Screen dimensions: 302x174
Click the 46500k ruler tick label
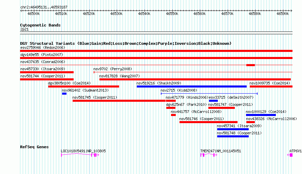(x=34, y=14)
